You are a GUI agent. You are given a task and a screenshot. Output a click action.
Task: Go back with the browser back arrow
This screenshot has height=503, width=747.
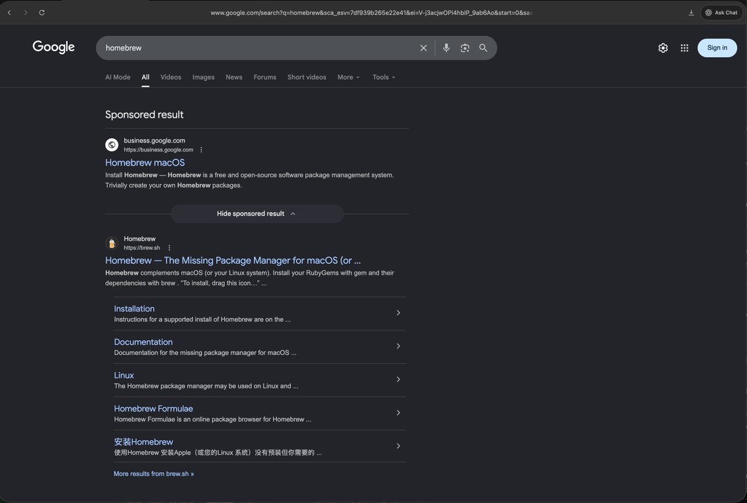point(9,13)
